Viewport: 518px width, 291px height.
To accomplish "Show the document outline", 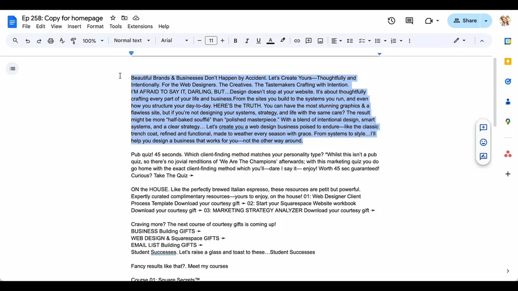I will point(12,69).
